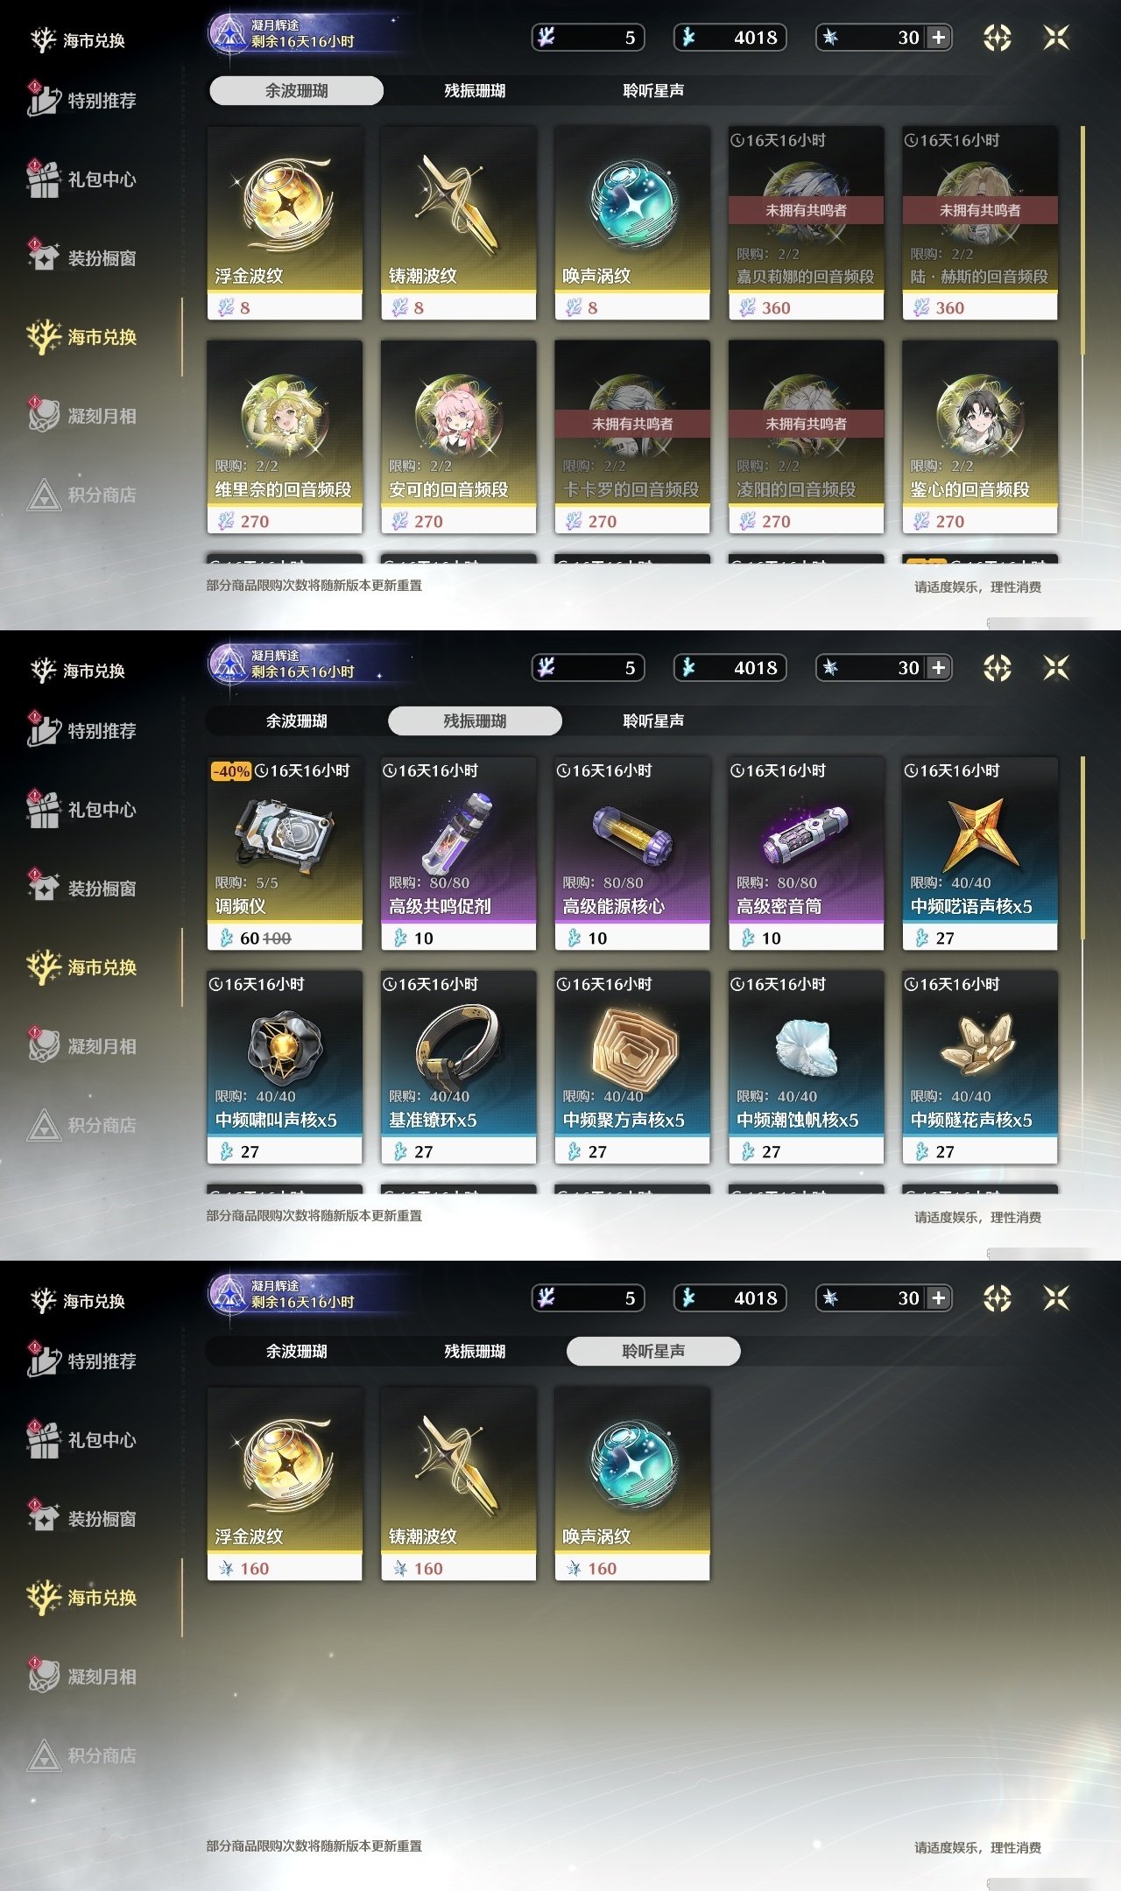Click the locked 陆·赫斯的回音频段 card
This screenshot has width=1121, height=1891.
pos(980,223)
